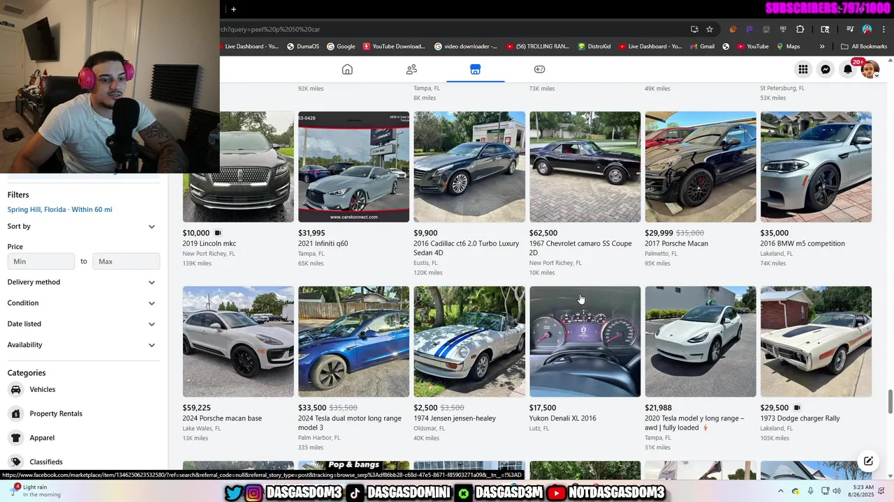This screenshot has width=894, height=502.
Task: Open the YouTube Download bookmark
Action: (x=394, y=47)
